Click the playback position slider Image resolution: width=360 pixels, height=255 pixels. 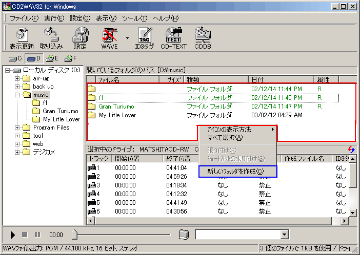[75, 235]
